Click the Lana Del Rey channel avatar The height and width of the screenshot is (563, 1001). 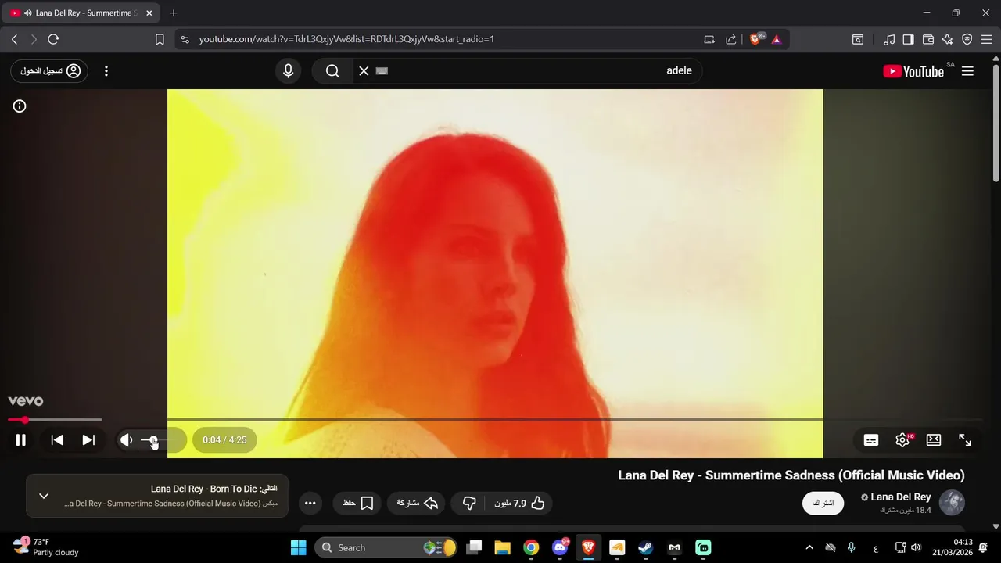[x=952, y=503]
